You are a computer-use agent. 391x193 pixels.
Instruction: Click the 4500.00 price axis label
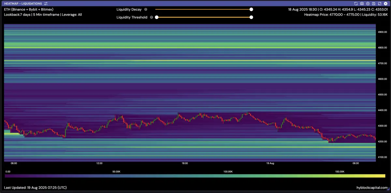click(383, 95)
